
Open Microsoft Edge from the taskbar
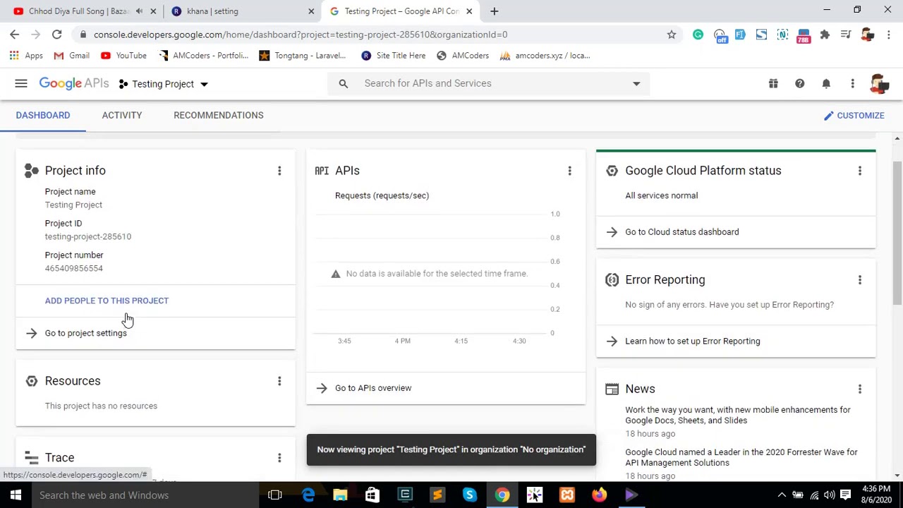308,495
